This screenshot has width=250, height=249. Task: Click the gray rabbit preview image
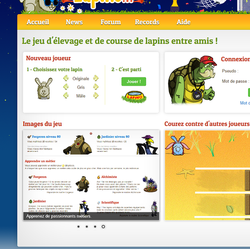tap(43, 88)
